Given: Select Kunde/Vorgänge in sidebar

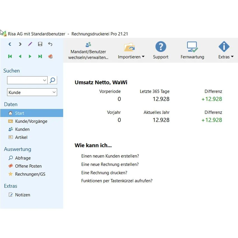Looking at the screenshot, I should [32, 121].
